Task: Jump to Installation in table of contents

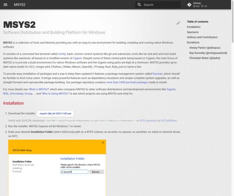Action: [x=194, y=27]
